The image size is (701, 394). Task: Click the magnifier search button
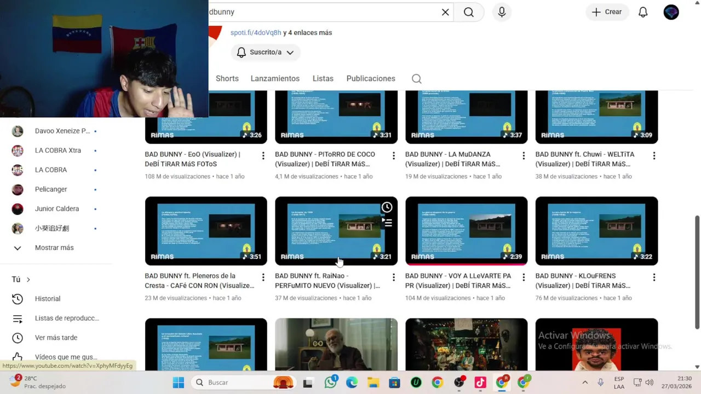coord(469,12)
